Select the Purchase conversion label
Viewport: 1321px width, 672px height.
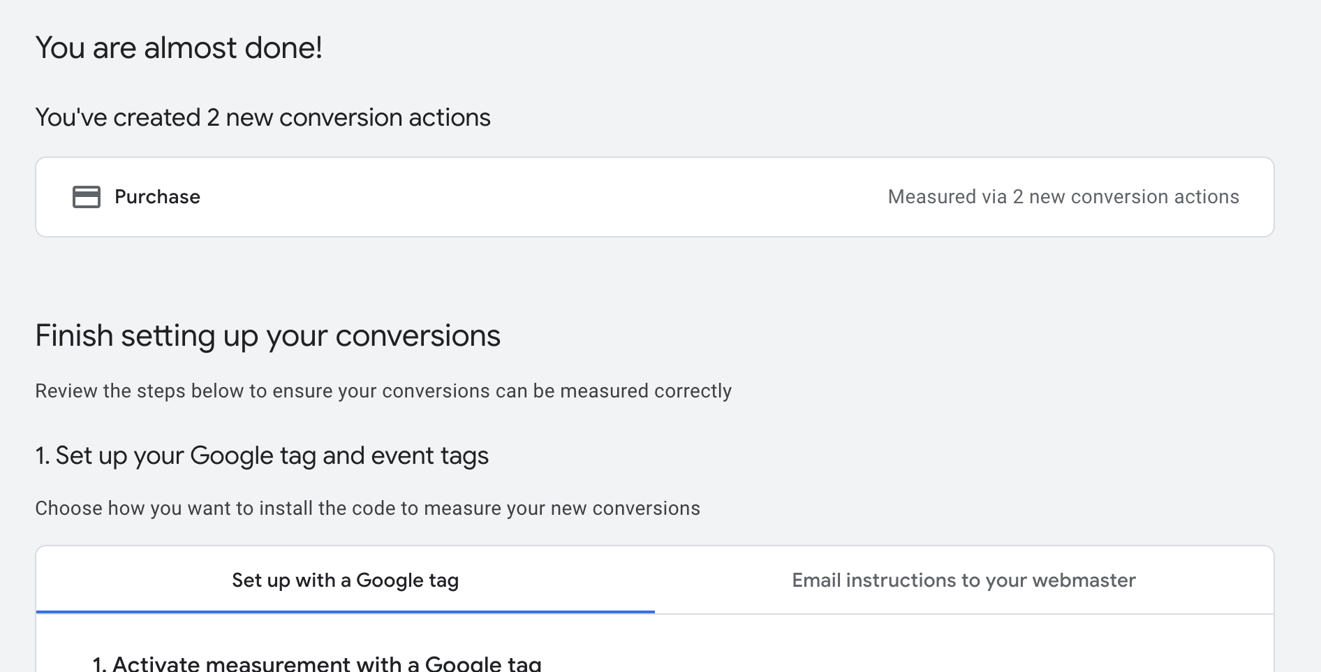(x=157, y=197)
